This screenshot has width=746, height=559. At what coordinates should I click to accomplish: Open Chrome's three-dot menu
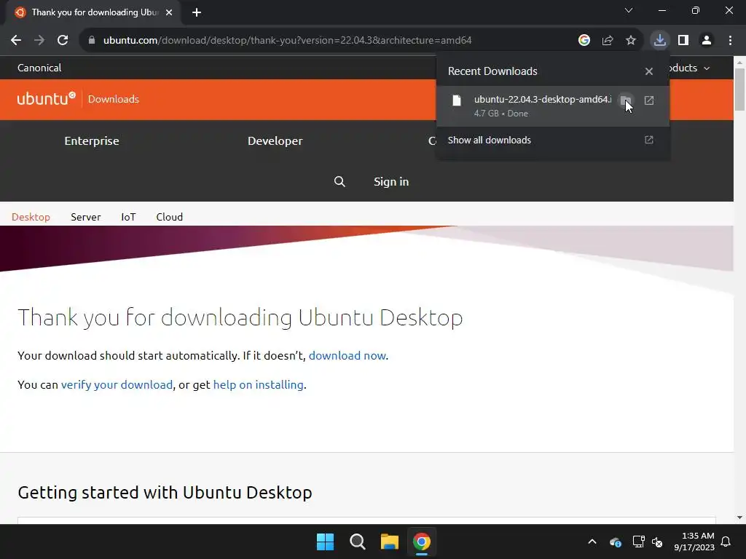click(x=730, y=41)
